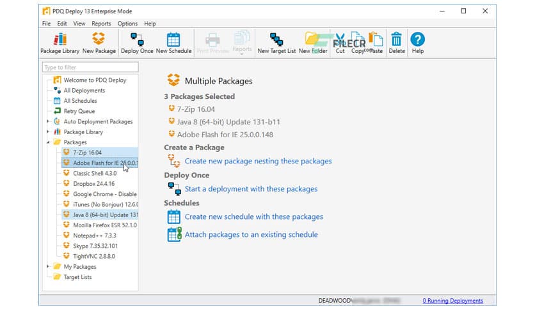Click the New Schedule calendar icon
This screenshot has width=535, height=309.
[173, 40]
